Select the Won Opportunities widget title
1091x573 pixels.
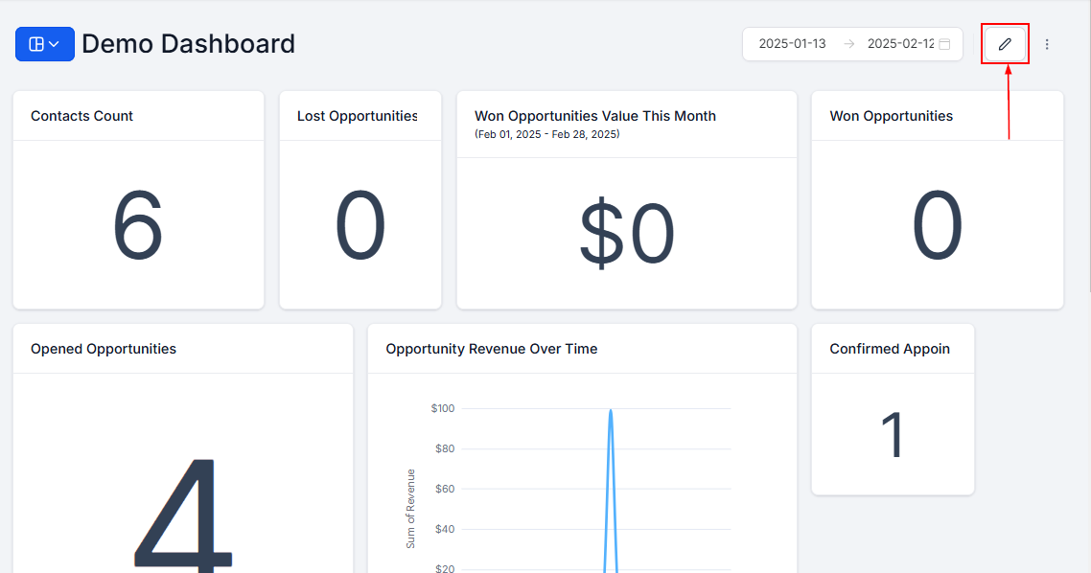tap(891, 116)
